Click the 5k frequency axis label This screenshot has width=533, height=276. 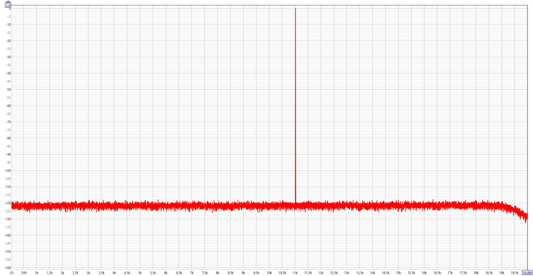pos(140,273)
